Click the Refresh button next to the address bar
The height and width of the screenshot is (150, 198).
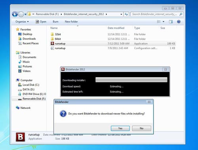coord(126,14)
